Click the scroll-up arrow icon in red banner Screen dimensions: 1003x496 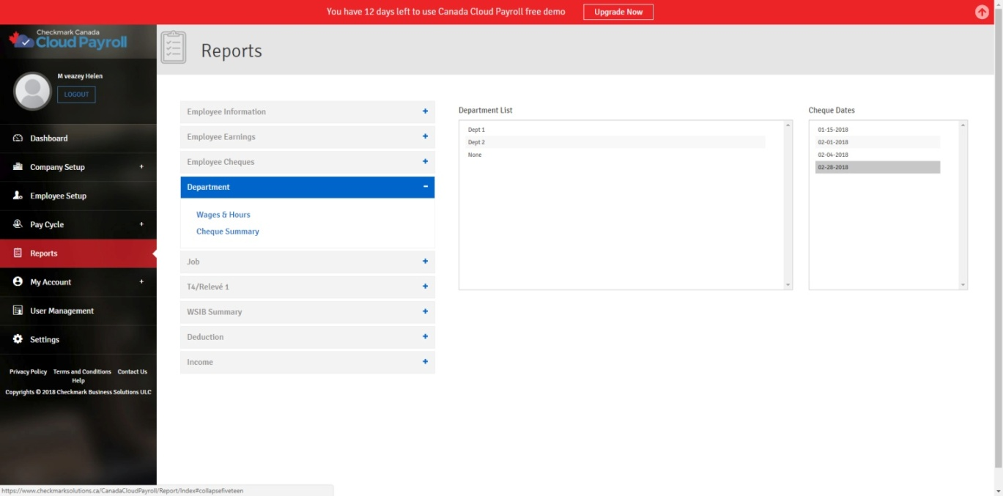982,12
